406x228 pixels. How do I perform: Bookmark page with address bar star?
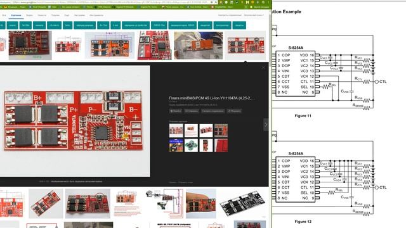point(216,2)
